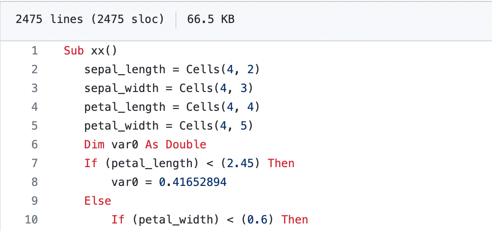Click the Else keyword
The image size is (492, 231).
point(97,201)
